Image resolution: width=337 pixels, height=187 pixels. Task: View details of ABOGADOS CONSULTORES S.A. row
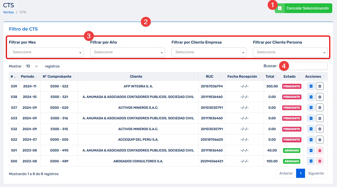tap(311, 161)
